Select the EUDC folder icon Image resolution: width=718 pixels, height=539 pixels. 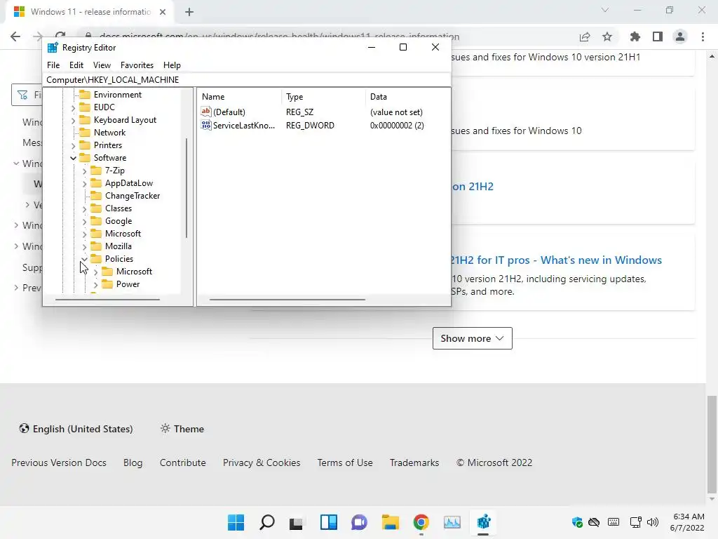coord(85,107)
